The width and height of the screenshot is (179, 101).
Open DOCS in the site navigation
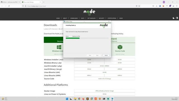[x=83, y=18]
